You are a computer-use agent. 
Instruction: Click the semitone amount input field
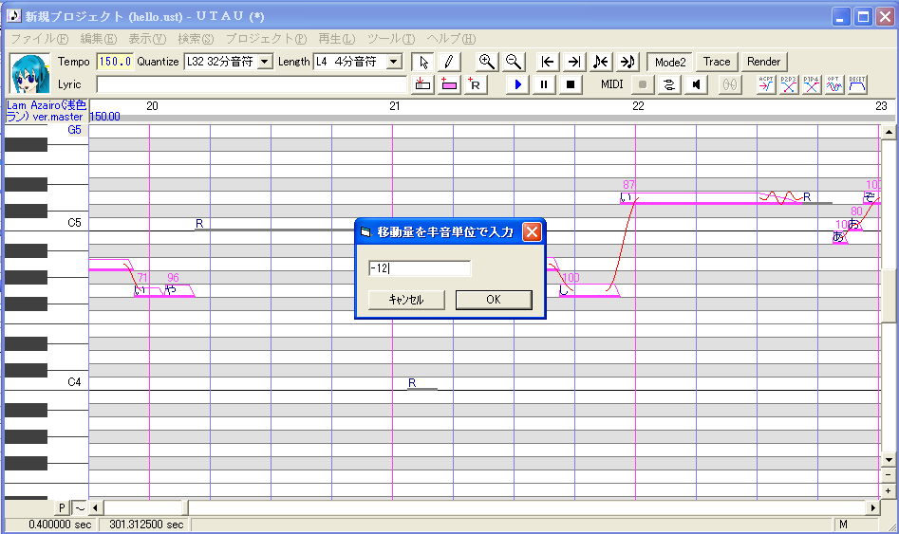[420, 268]
